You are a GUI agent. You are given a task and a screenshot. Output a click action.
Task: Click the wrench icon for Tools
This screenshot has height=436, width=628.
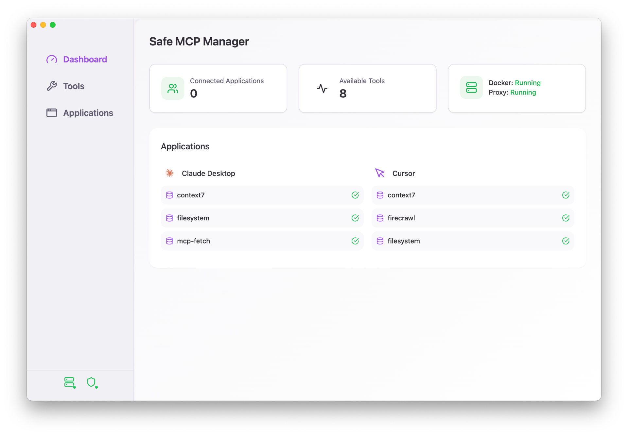(x=52, y=86)
